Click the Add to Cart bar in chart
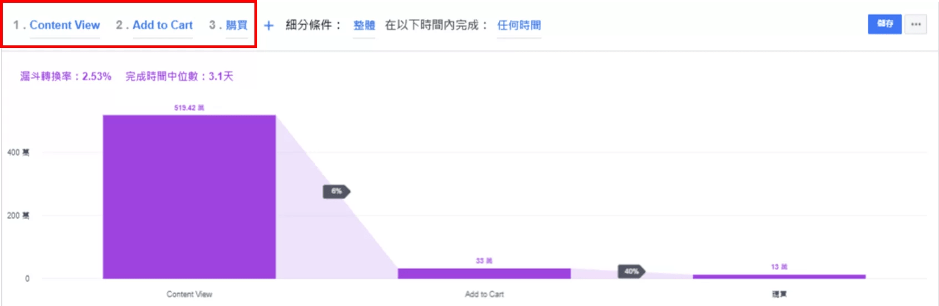939x306 pixels. pos(484,273)
